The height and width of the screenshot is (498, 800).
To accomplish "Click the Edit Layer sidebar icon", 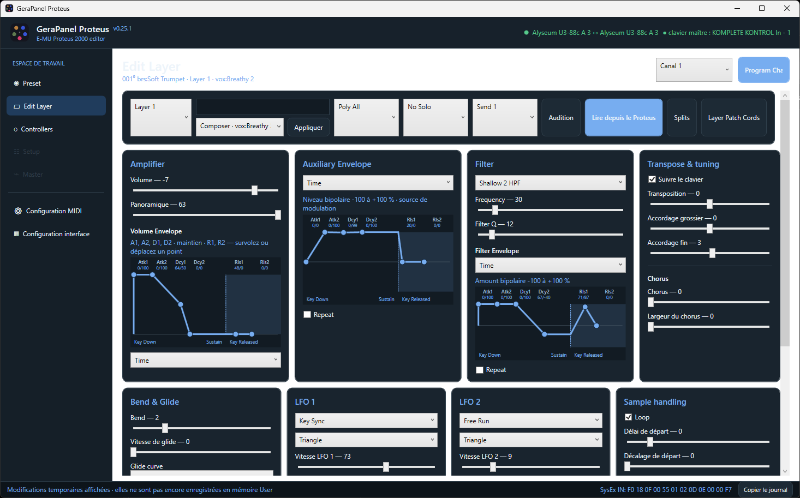I will 17,106.
